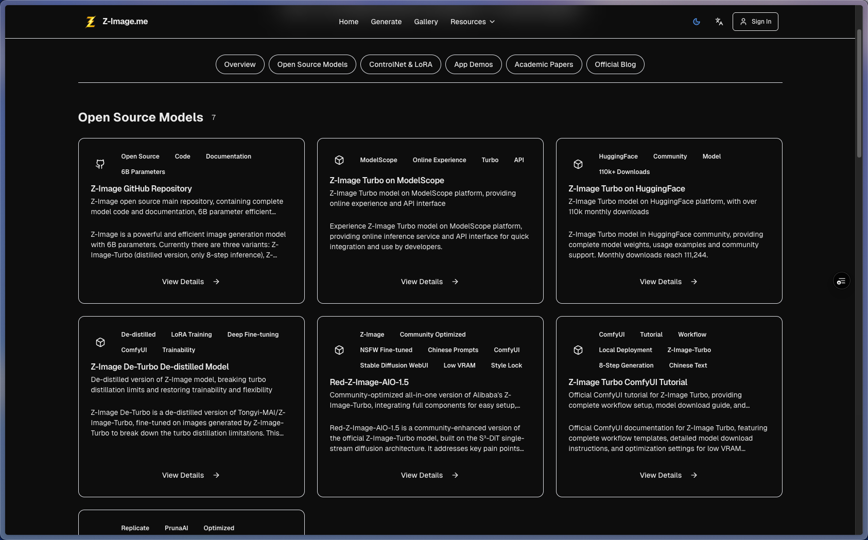Select the ControlNet & LoRA filter
Image resolution: width=868 pixels, height=540 pixels.
[x=401, y=64]
